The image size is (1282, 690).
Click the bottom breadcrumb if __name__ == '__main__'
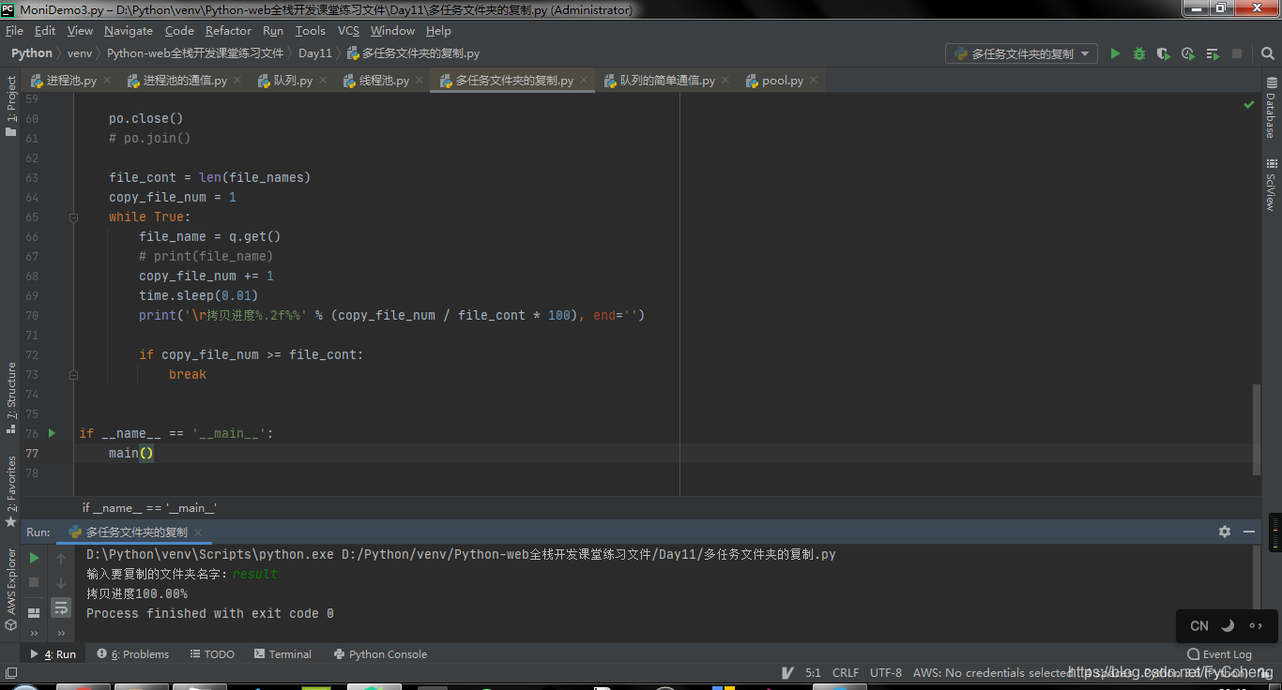pyautogui.click(x=150, y=507)
